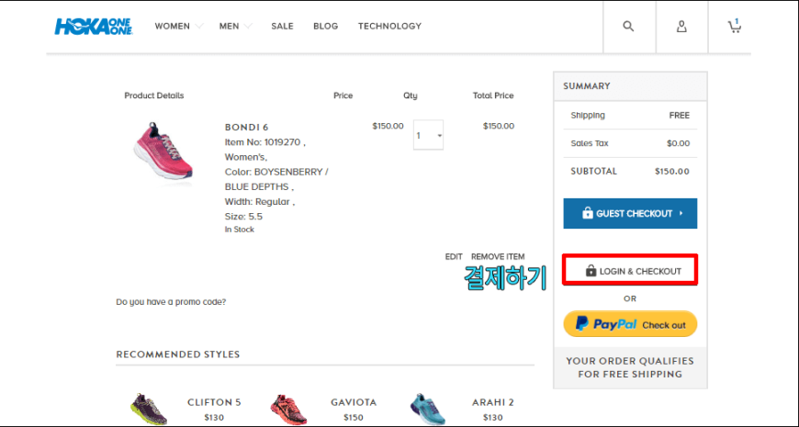Open the shopping cart icon
This screenshot has width=799, height=427.
pyautogui.click(x=735, y=26)
